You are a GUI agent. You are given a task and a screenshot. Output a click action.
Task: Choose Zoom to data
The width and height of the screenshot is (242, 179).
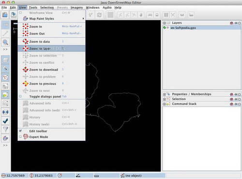click(51, 42)
